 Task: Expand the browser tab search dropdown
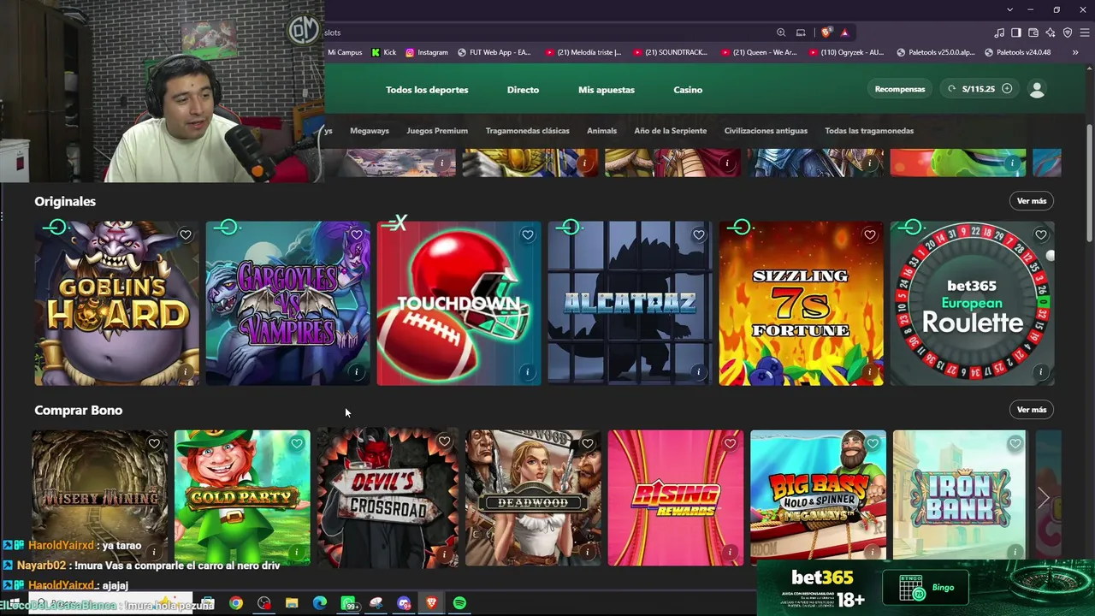[1010, 10]
